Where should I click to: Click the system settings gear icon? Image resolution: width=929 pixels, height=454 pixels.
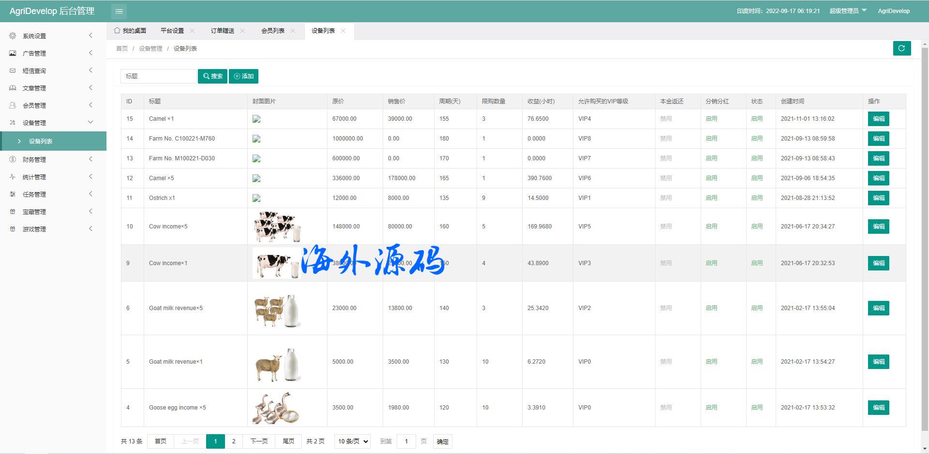click(x=13, y=36)
